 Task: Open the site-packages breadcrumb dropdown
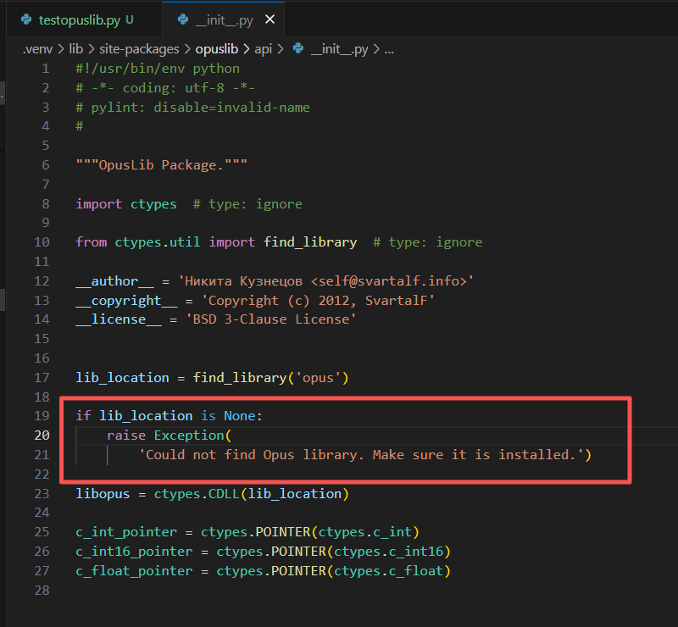coord(139,48)
